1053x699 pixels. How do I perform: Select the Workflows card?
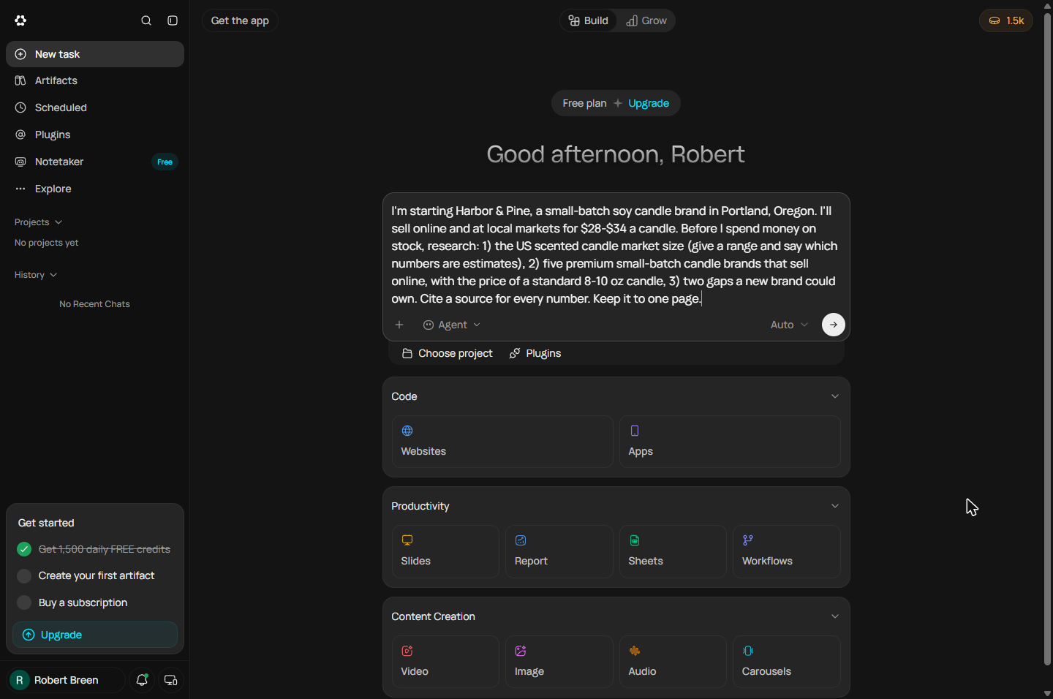tap(787, 551)
